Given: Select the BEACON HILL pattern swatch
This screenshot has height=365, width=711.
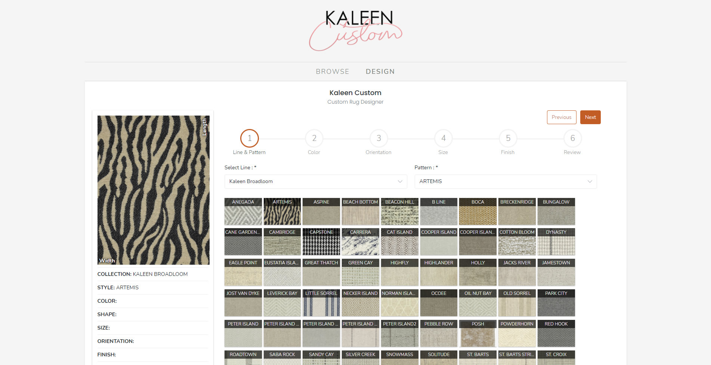Looking at the screenshot, I should click(400, 211).
